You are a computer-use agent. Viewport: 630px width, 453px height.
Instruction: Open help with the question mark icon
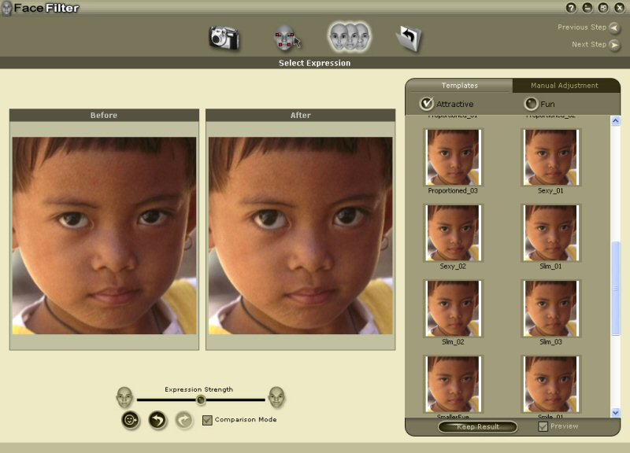[x=571, y=8]
